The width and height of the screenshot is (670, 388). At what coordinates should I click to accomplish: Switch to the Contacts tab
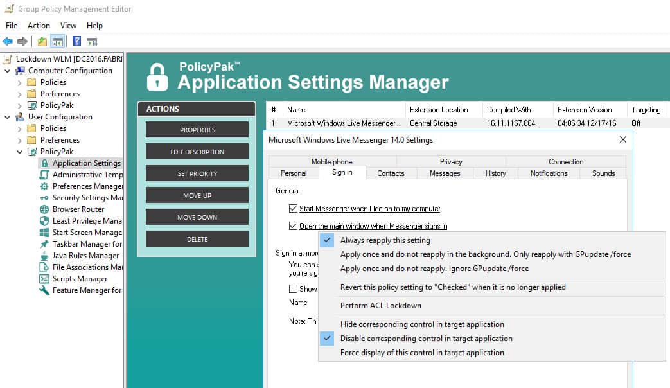(391, 173)
